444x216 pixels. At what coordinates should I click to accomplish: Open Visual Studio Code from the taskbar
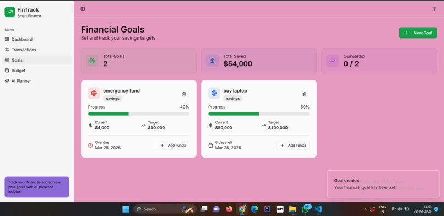tap(318, 209)
